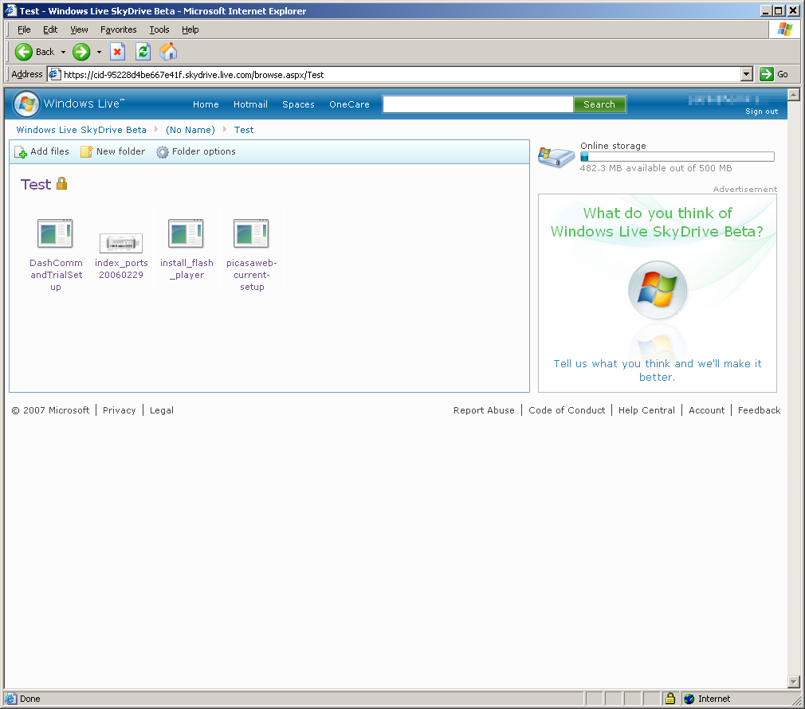805x709 pixels.
Task: Open the Tools menu
Action: tap(159, 29)
